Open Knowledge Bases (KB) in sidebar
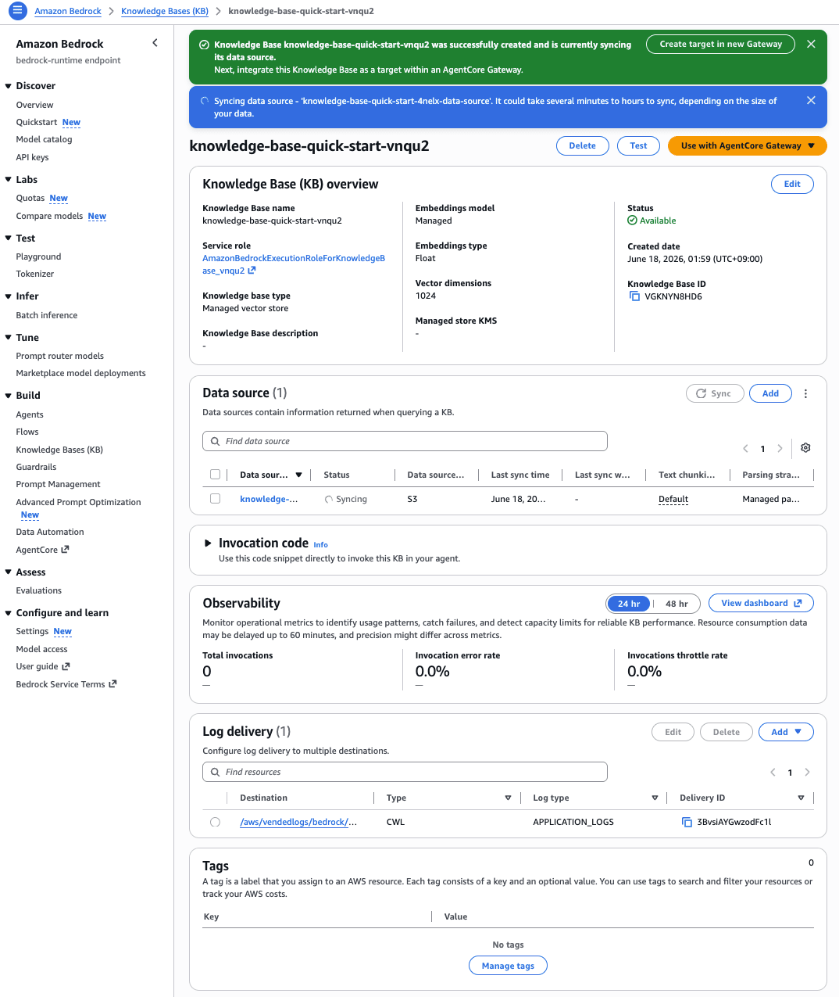The width and height of the screenshot is (839, 997). click(x=59, y=450)
